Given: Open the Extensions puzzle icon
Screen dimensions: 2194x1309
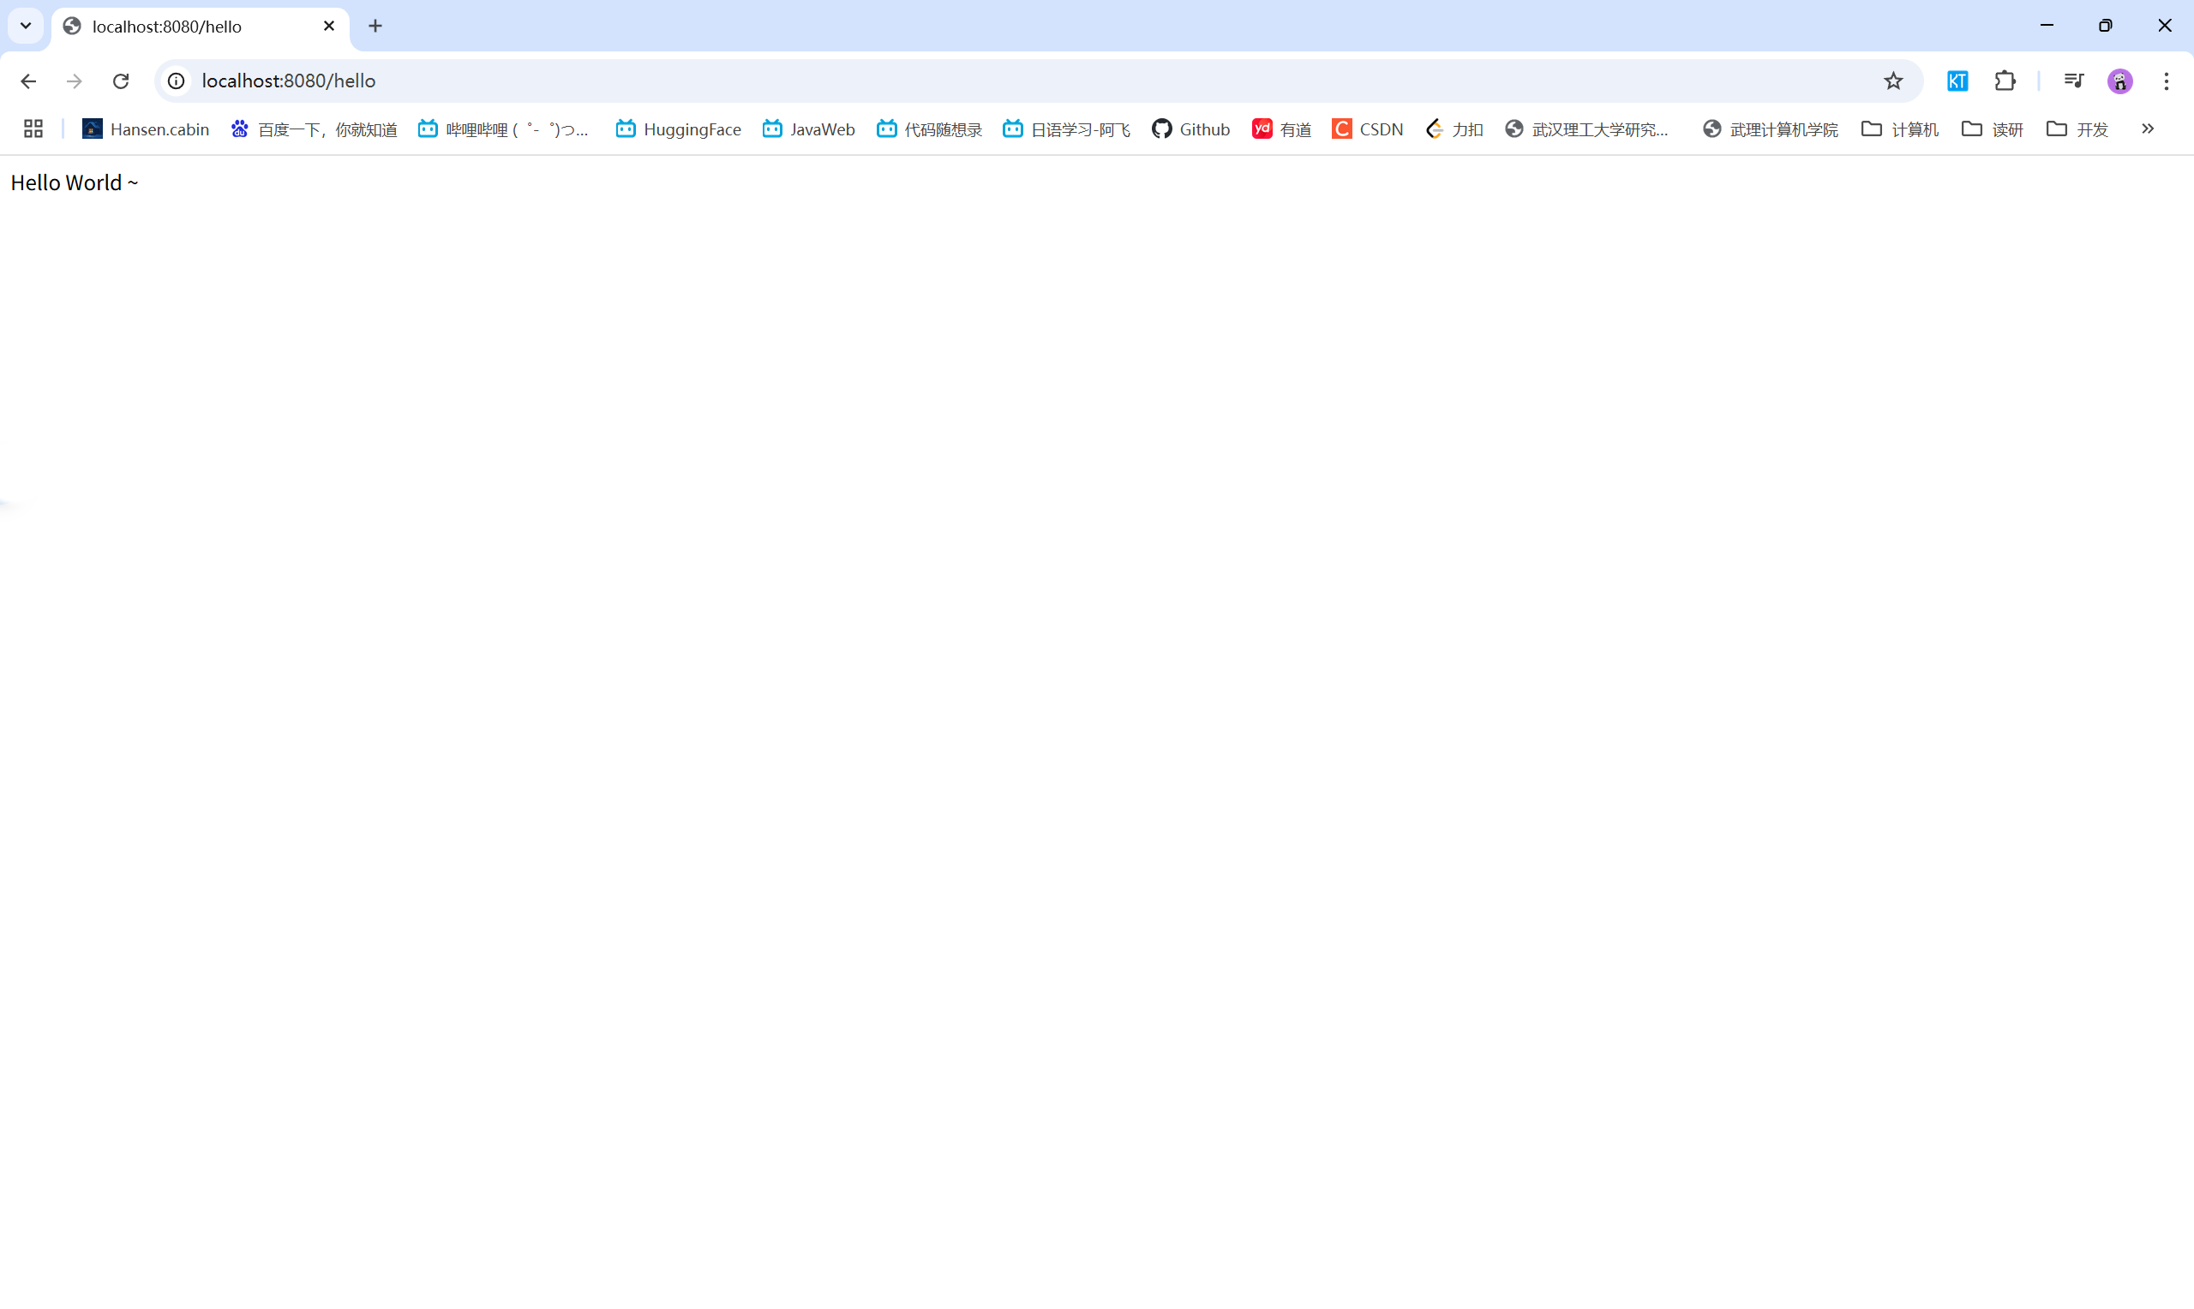Looking at the screenshot, I should click(x=2005, y=81).
